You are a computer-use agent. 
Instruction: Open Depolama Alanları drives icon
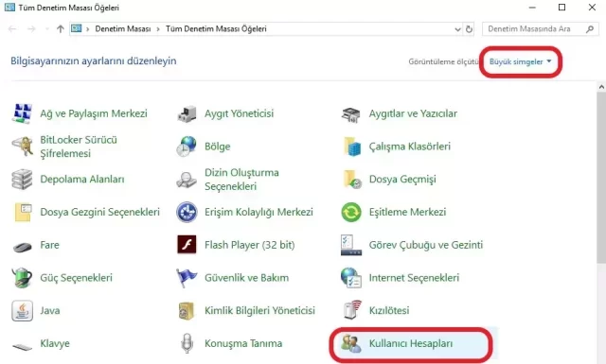pyautogui.click(x=22, y=179)
